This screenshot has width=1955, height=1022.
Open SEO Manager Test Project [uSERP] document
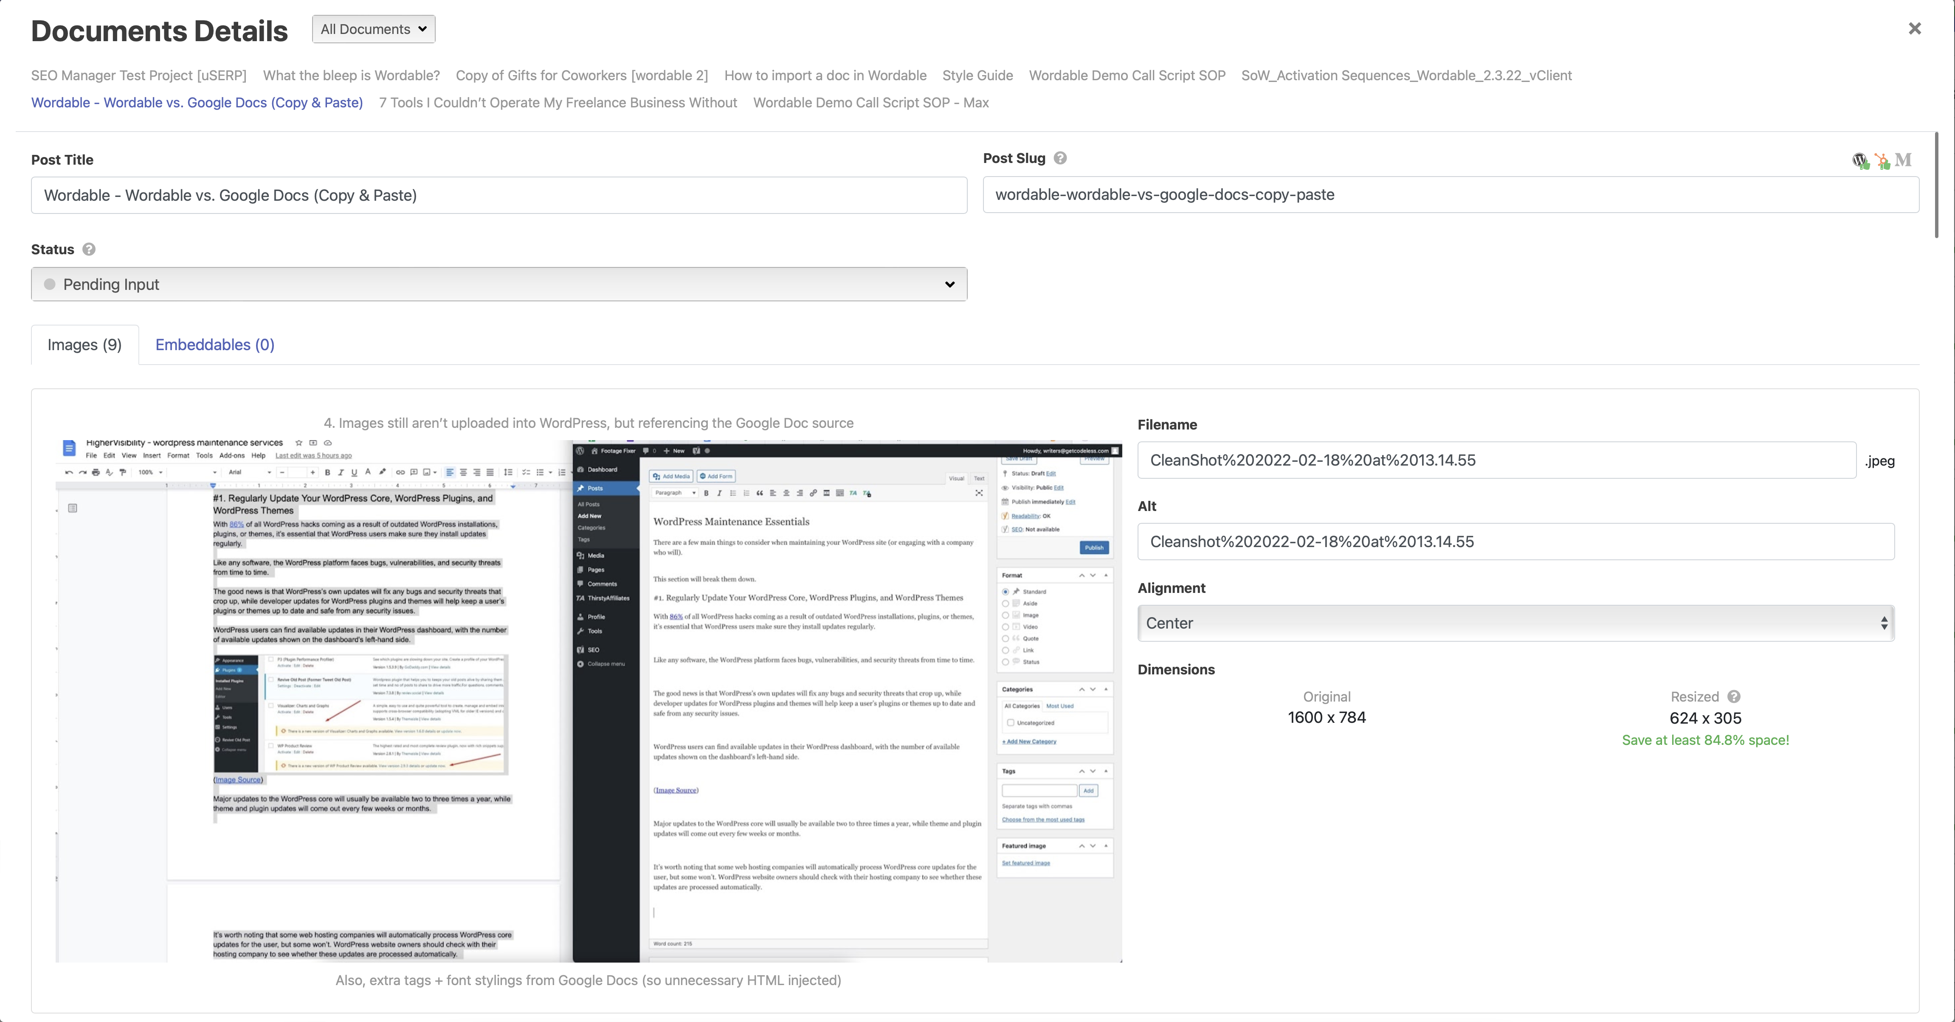coord(139,75)
